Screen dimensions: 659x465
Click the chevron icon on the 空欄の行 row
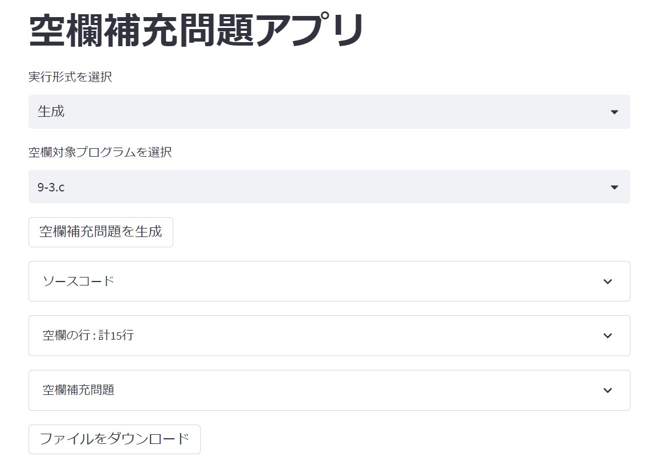point(608,336)
